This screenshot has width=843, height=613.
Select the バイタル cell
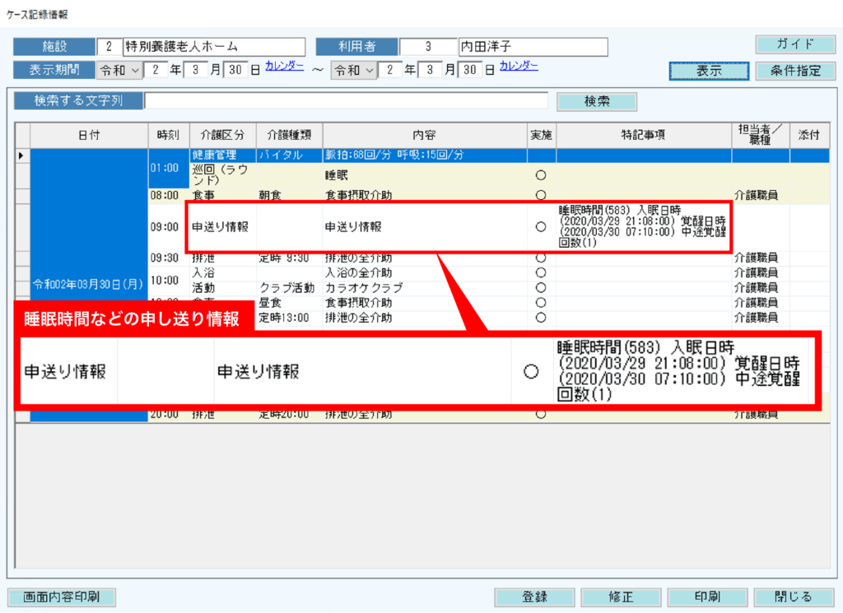click(x=289, y=156)
